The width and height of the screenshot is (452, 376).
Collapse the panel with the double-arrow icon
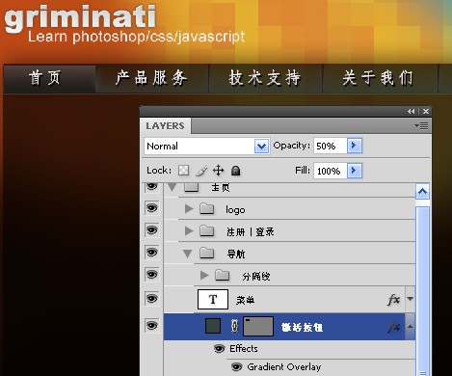tap(412, 111)
